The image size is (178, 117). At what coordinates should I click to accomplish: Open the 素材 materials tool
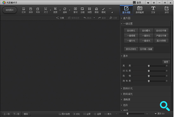[x=75, y=10]
